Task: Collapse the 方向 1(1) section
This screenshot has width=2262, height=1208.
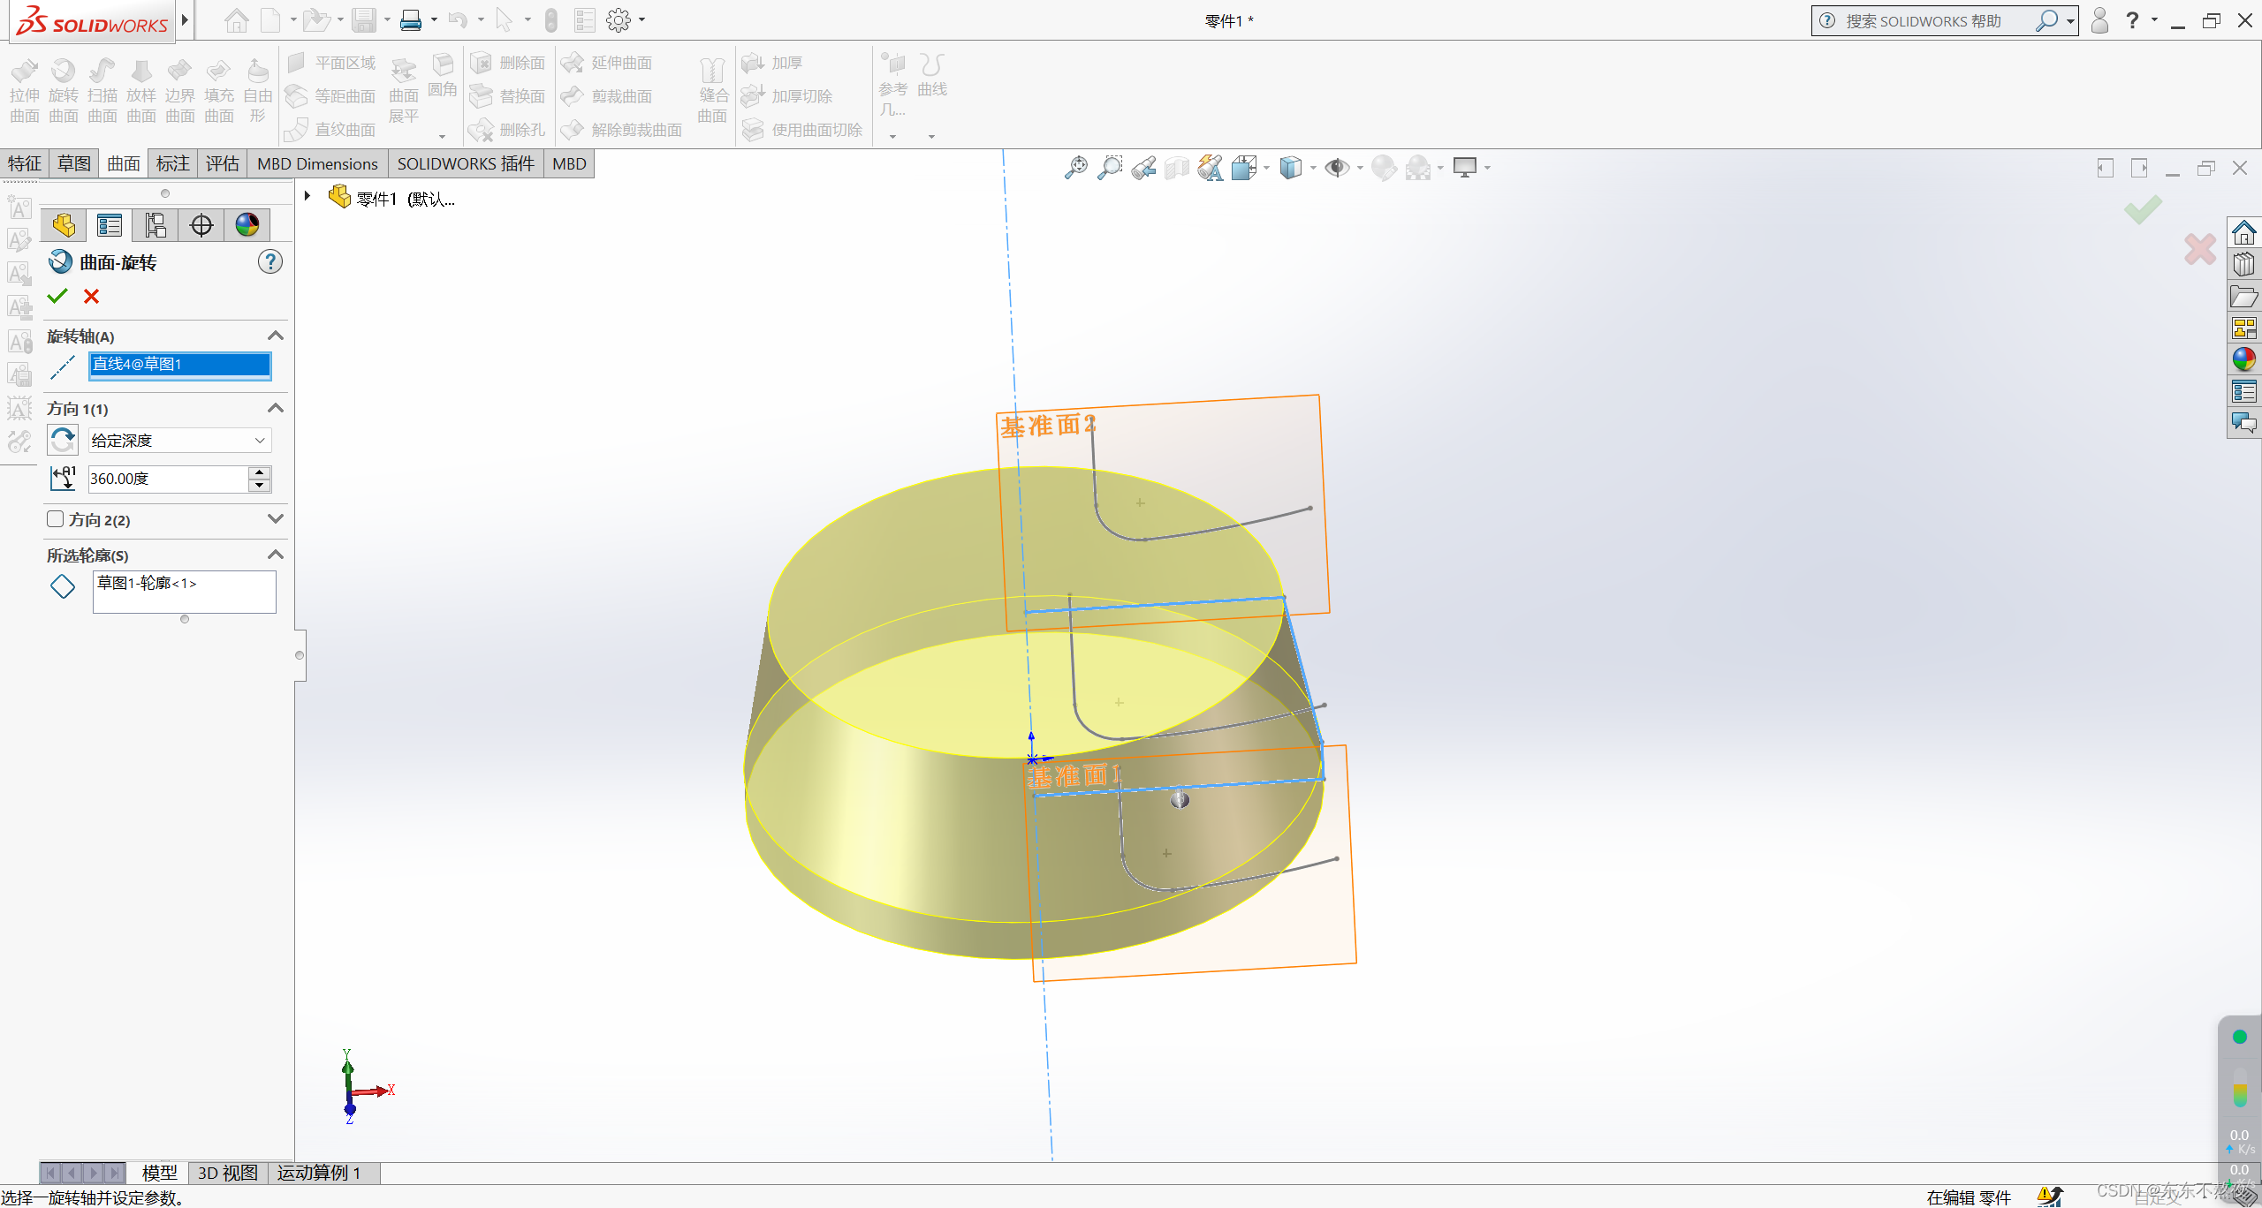Action: click(x=276, y=408)
